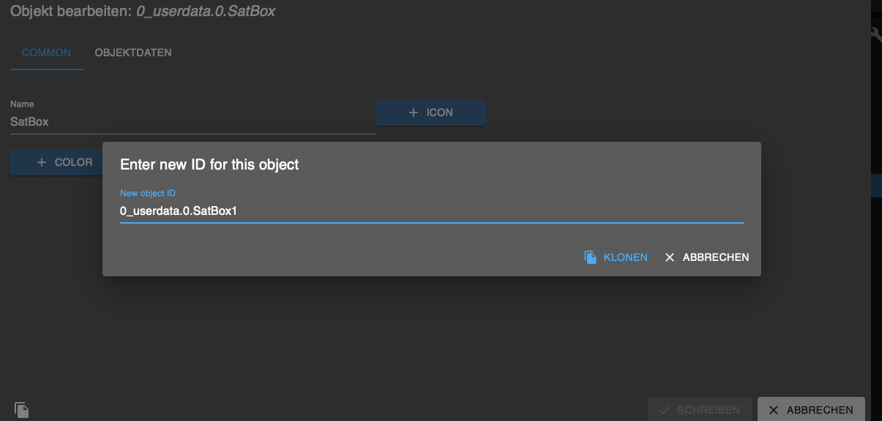
Task: Open the color picker with the COLOR button
Action: pyautogui.click(x=56, y=162)
